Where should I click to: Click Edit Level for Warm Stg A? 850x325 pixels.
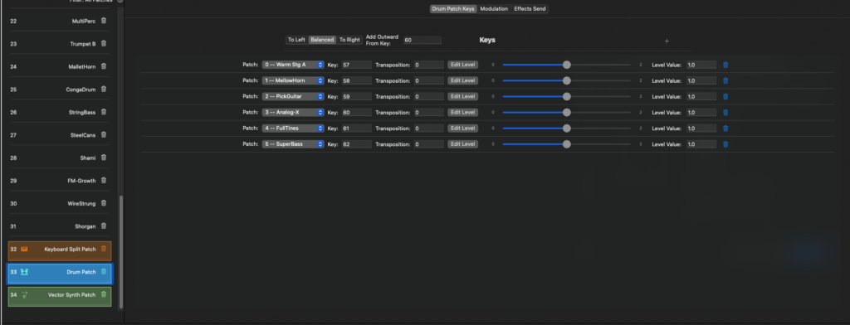463,65
